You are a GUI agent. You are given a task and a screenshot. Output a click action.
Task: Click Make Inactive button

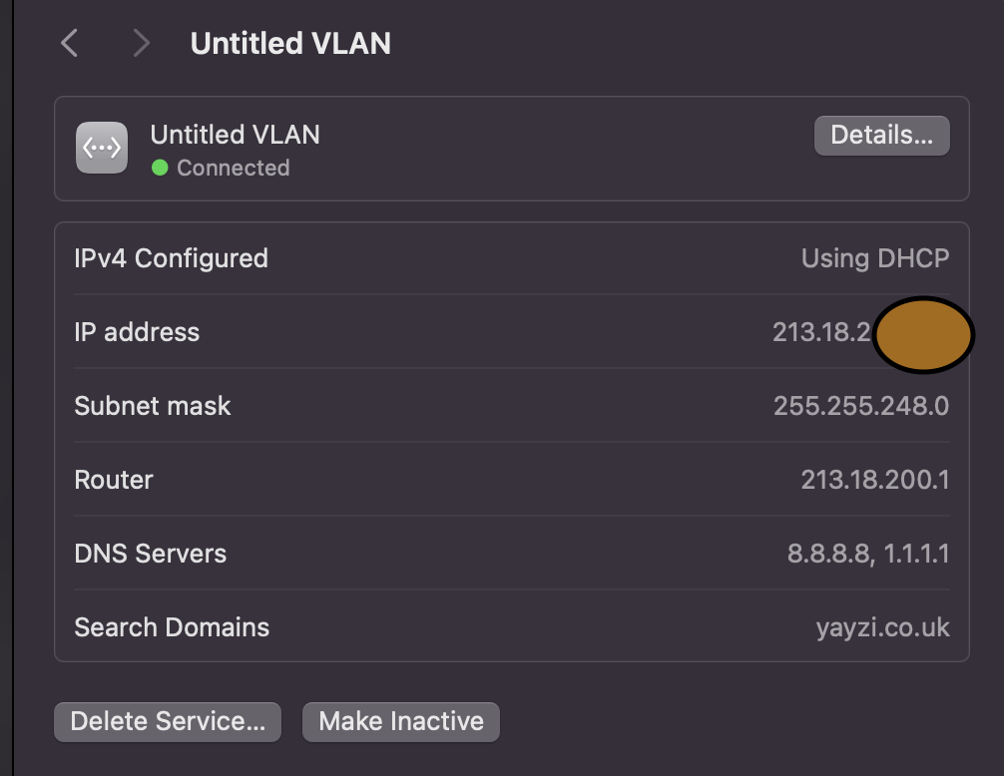(400, 721)
